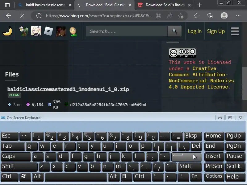Click the Bksp key
Viewport: 247px width, 185px height.
click(x=193, y=136)
